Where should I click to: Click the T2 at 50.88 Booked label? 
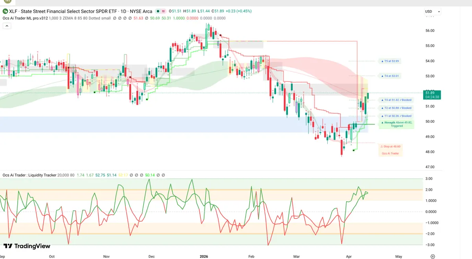[x=395, y=108]
